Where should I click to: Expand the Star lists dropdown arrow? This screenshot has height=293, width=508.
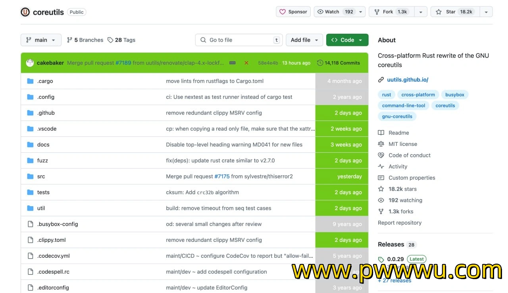(x=486, y=12)
